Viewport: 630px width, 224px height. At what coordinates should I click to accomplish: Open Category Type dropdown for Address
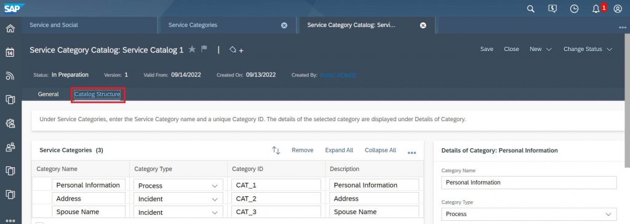[x=178, y=199]
